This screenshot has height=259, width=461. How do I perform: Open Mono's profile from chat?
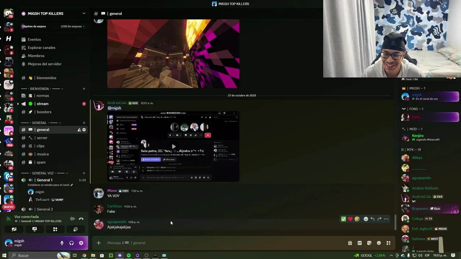[112, 191]
